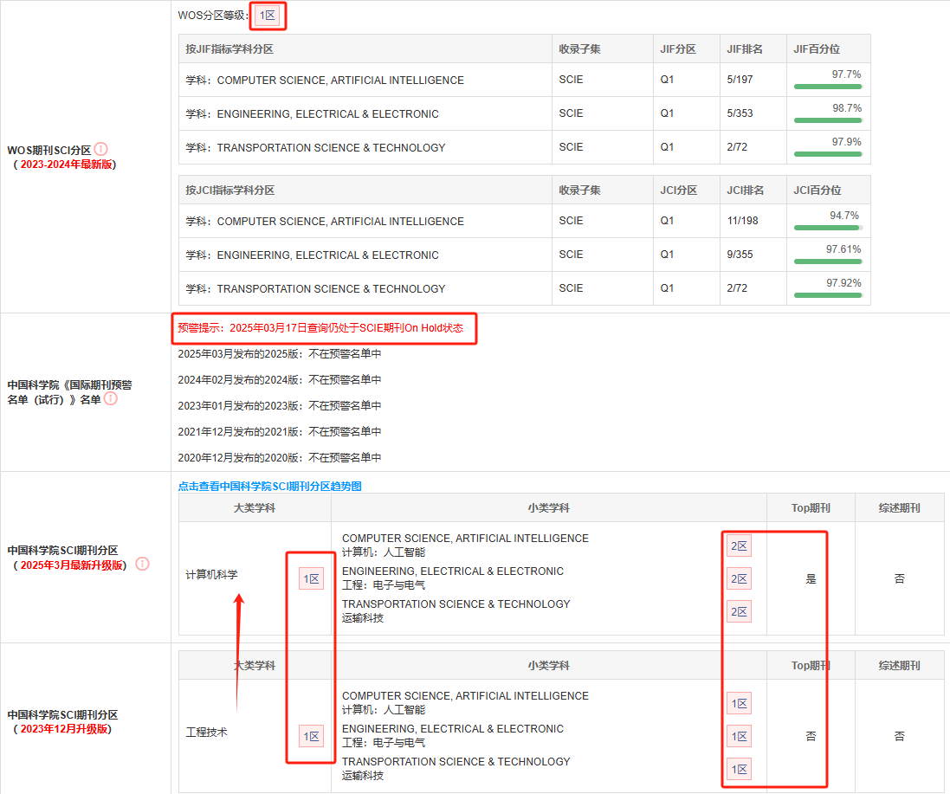This screenshot has width=950, height=794.
Task: Click 2区 badge for 运输科技 row
Action: pos(739,612)
